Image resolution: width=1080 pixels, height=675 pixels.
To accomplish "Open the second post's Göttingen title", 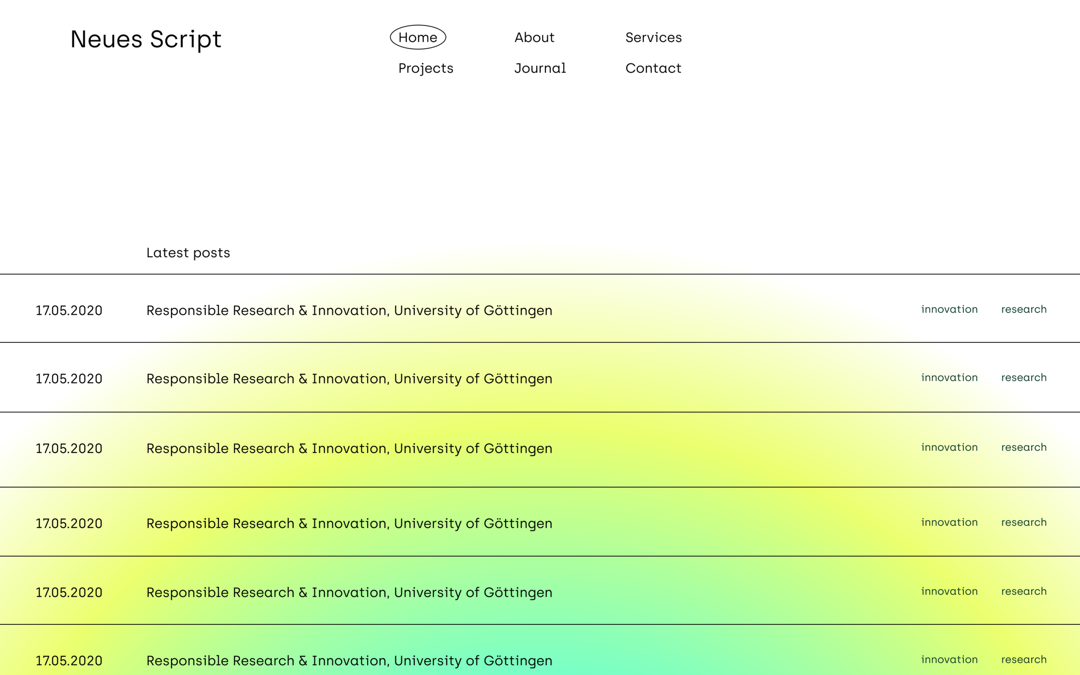I will pyautogui.click(x=349, y=379).
